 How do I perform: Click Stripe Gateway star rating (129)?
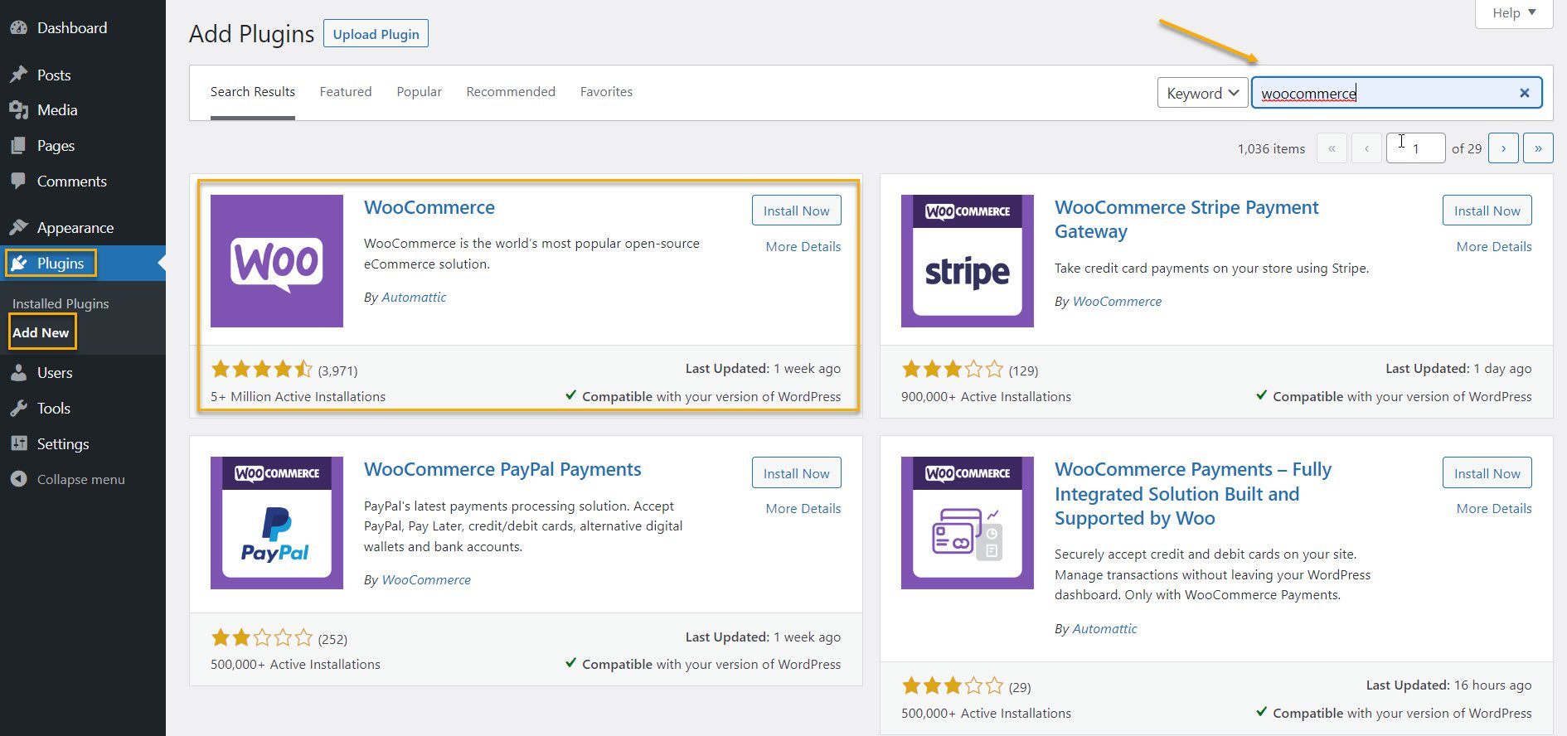953,369
